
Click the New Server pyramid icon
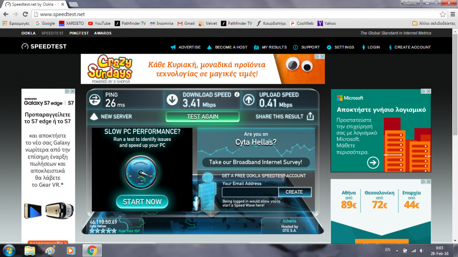click(x=94, y=117)
